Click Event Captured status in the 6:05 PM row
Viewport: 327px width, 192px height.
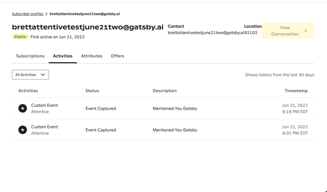coord(101,130)
